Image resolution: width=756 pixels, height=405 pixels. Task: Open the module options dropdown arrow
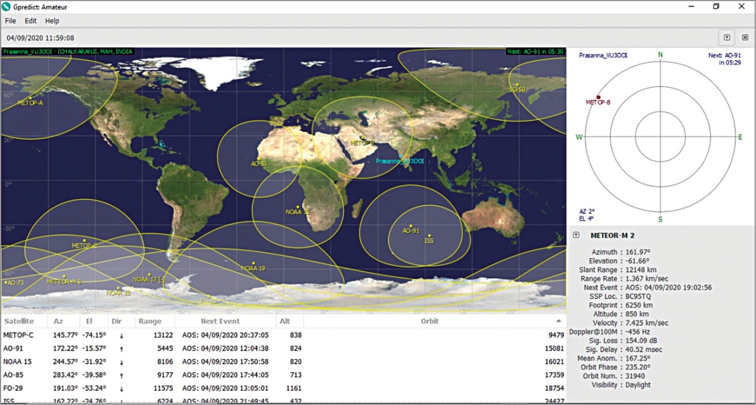726,37
